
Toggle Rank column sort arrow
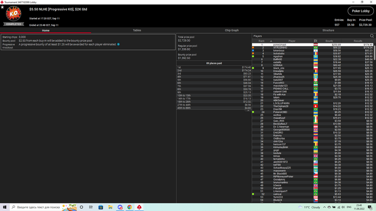click(x=271, y=41)
